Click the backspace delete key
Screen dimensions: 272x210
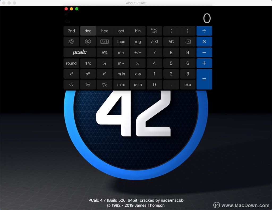click(188, 42)
